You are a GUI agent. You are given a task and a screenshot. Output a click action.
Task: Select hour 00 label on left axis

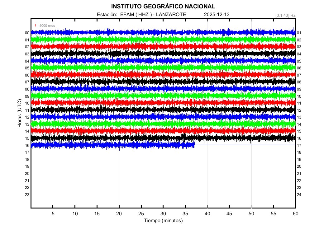click(27, 33)
